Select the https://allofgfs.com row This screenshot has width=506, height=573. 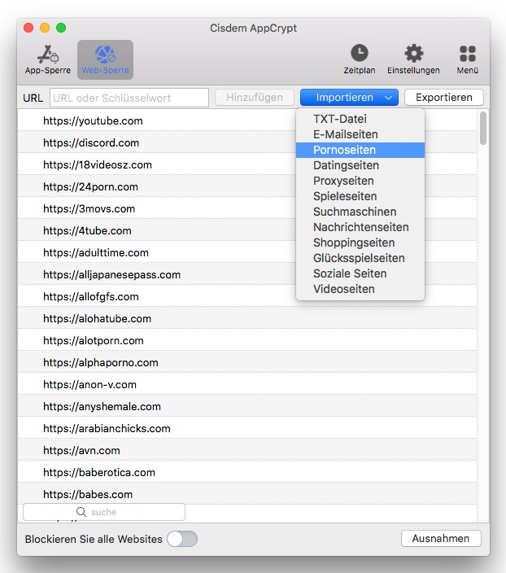(247, 296)
